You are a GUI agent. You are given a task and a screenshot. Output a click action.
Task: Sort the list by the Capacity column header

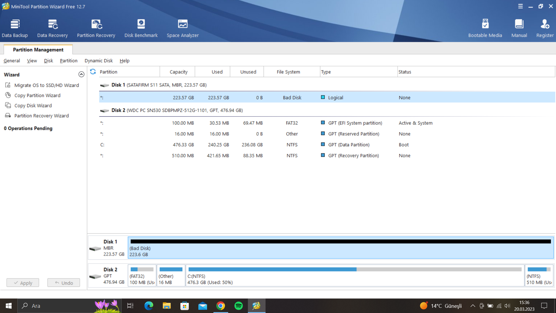click(178, 72)
